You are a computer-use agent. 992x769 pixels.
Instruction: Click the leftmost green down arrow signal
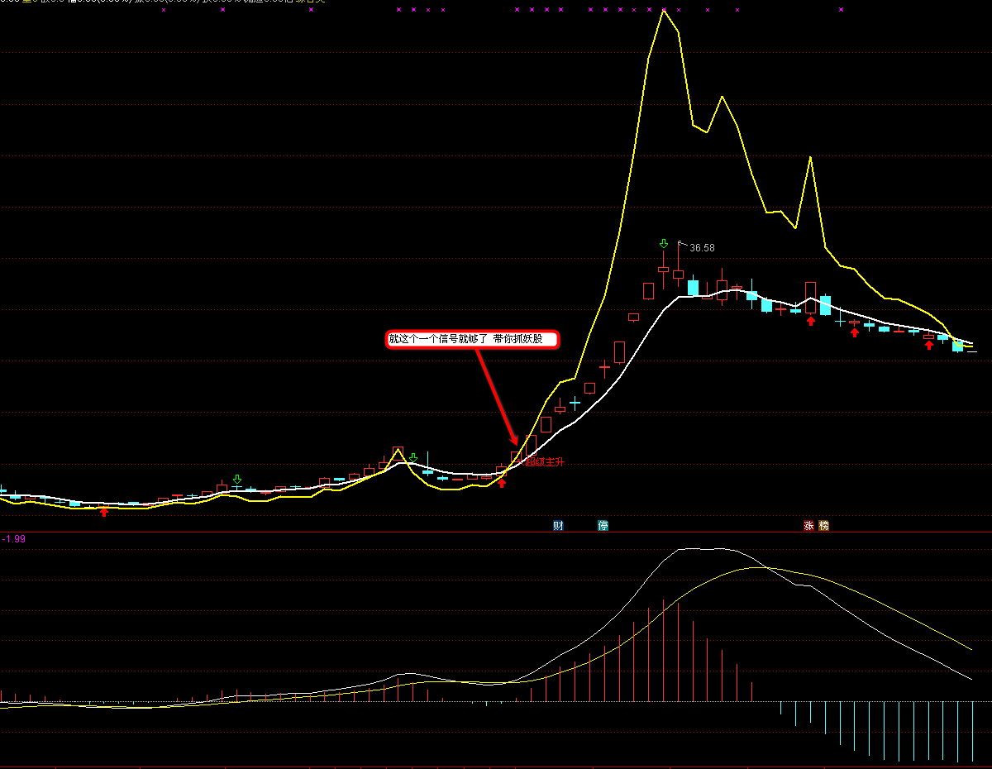click(x=237, y=479)
